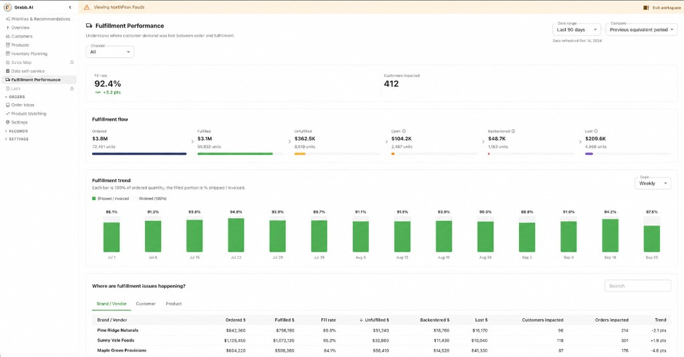Click the Sep 23 bar in the trend chart
Screen dimensions: 684x357
click(652, 238)
